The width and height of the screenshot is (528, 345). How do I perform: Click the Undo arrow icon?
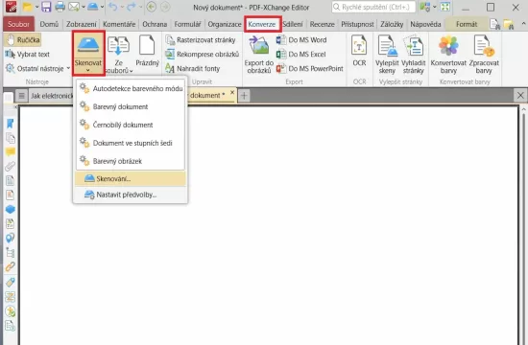[x=113, y=7]
